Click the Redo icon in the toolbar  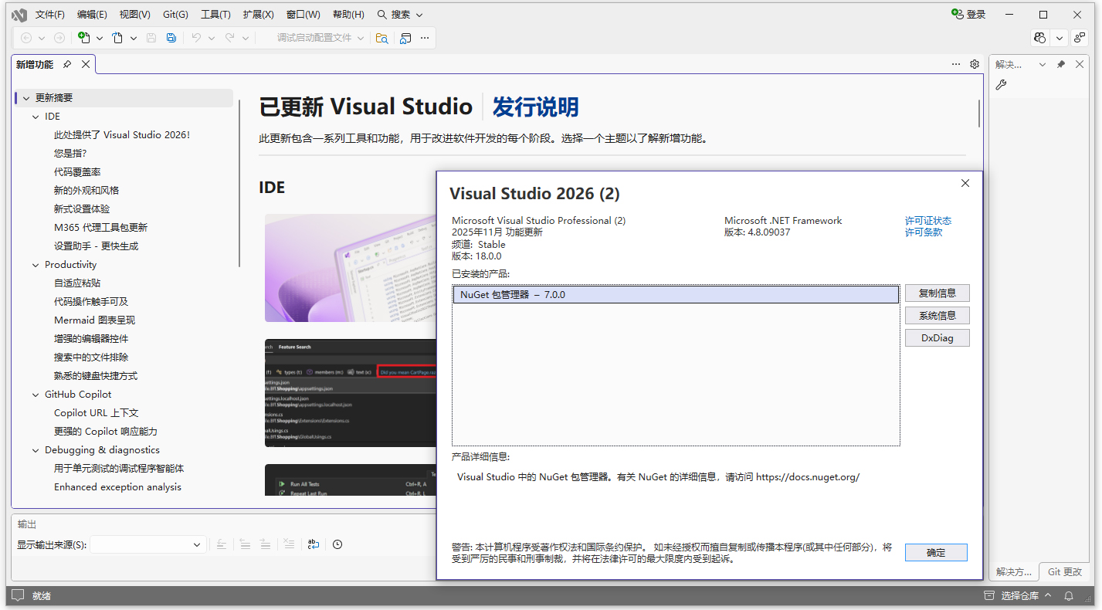click(229, 38)
